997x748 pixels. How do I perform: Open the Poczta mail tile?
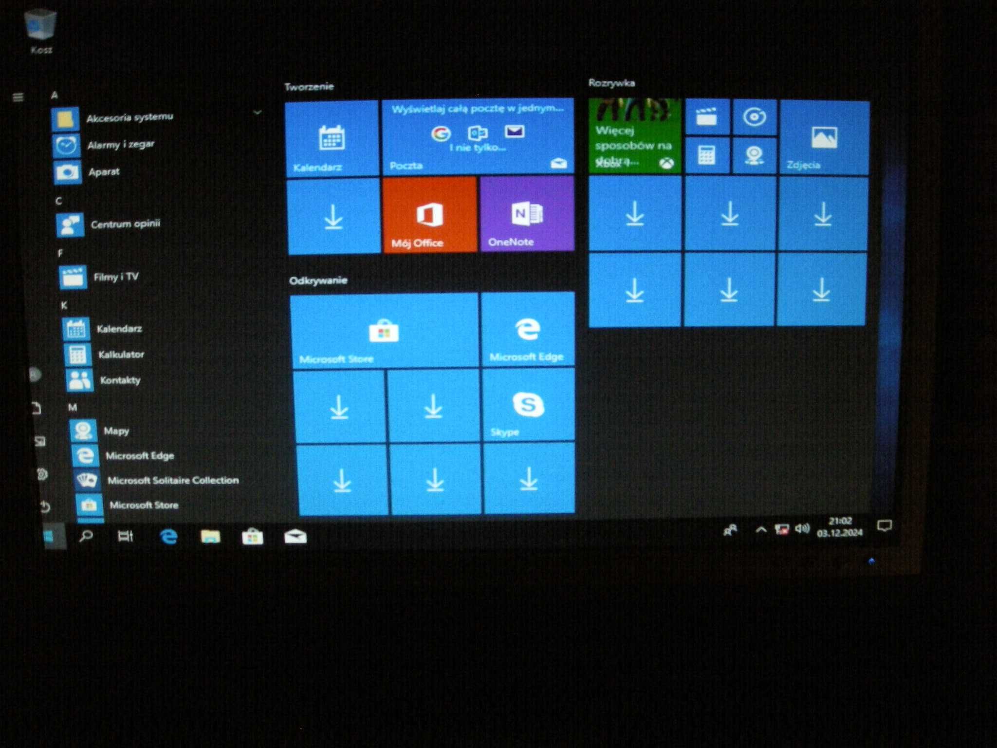pos(478,136)
